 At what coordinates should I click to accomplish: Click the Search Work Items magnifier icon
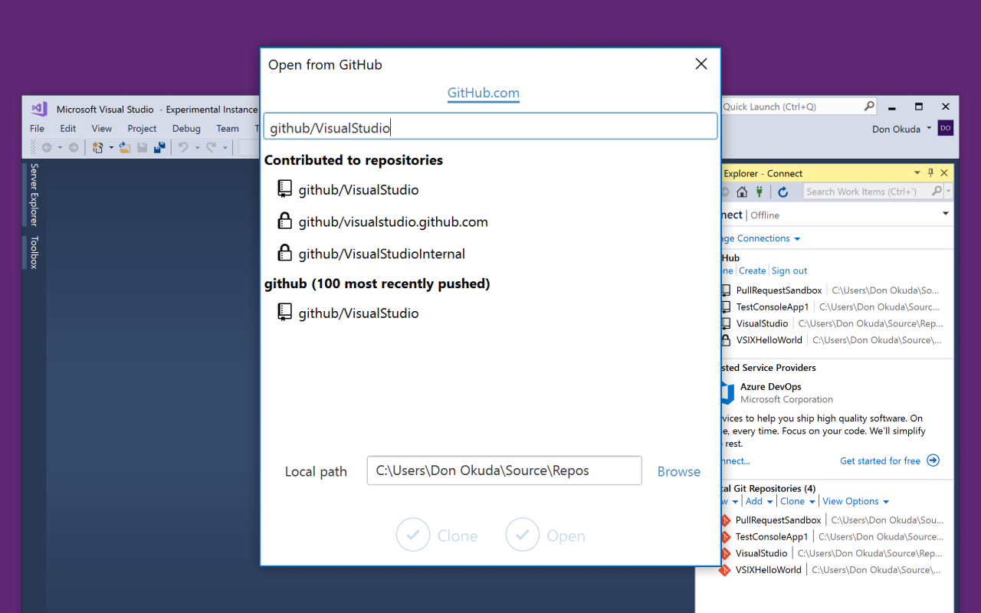(937, 192)
